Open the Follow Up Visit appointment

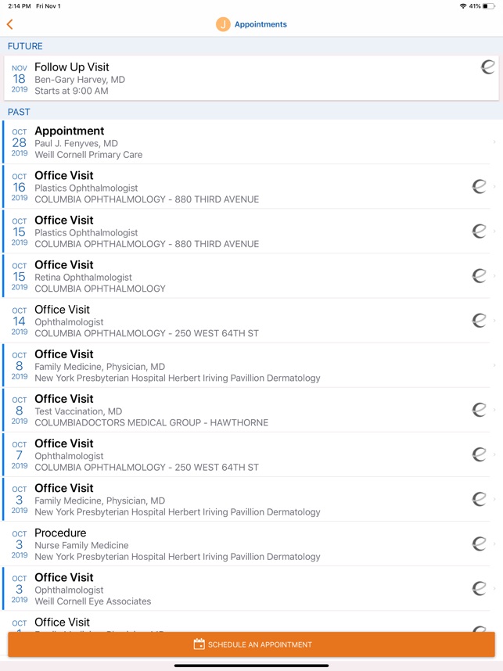pyautogui.click(x=251, y=78)
